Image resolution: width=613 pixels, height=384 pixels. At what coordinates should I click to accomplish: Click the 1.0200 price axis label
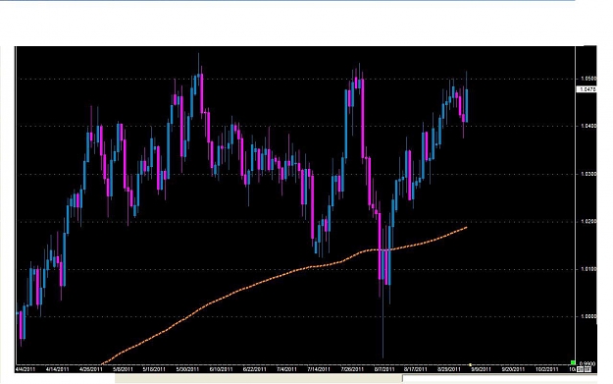(587, 221)
